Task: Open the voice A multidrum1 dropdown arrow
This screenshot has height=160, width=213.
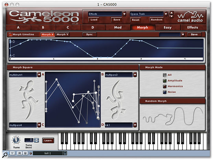Action: (39, 75)
